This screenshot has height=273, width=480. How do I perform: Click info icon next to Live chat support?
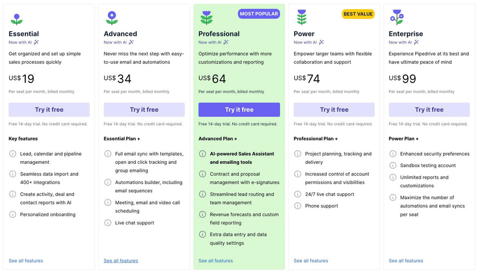click(108, 223)
